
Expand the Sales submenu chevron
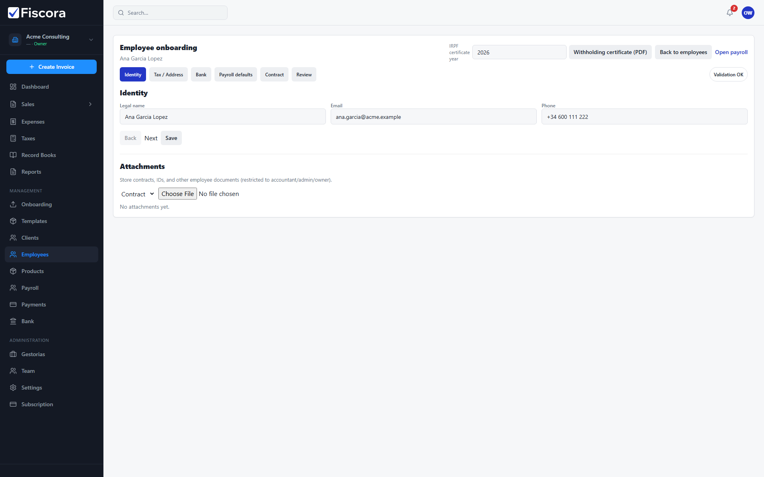coord(90,104)
